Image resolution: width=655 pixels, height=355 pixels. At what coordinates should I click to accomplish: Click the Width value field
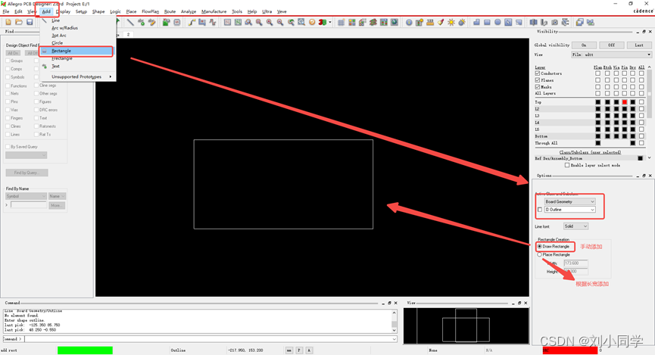575,263
